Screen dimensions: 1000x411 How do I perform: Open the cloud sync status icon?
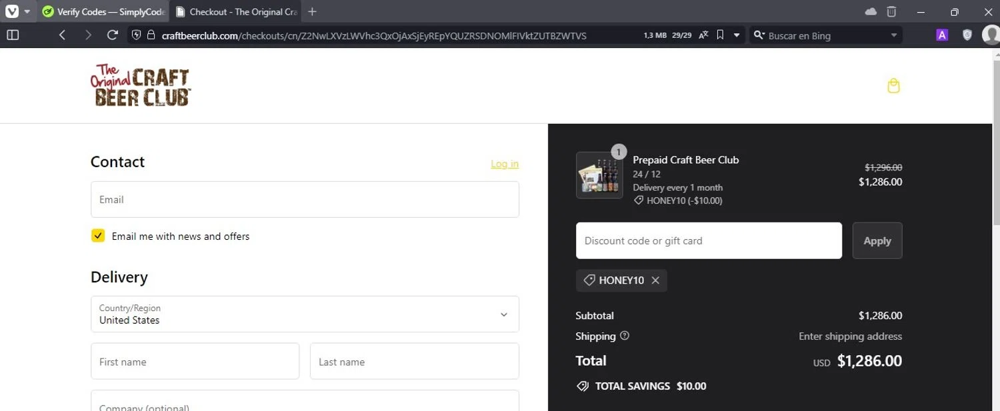tap(871, 12)
